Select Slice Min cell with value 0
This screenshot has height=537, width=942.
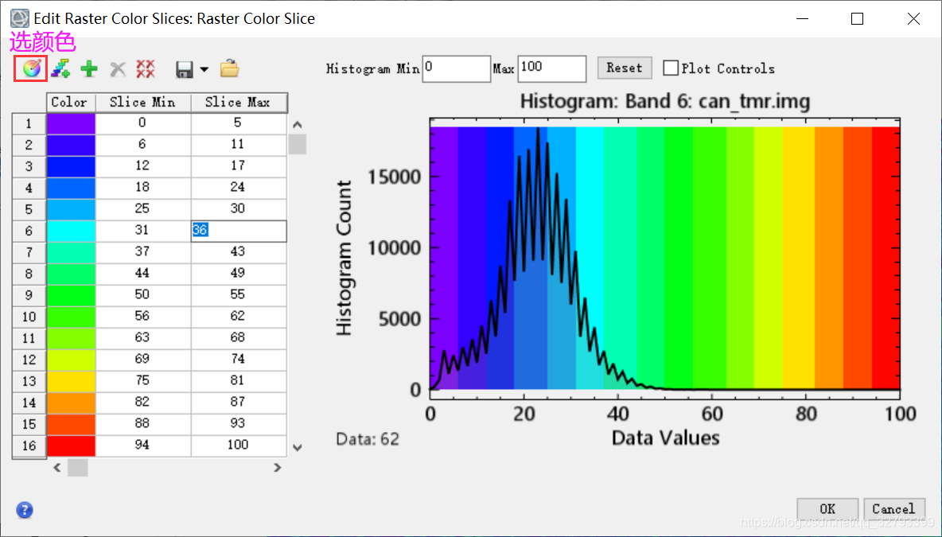coord(143,123)
